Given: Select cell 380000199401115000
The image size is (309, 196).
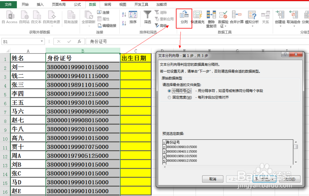Looking at the screenshot, I should pos(83,76).
